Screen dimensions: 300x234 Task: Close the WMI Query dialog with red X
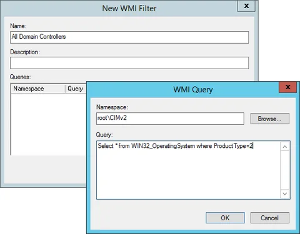pos(287,87)
